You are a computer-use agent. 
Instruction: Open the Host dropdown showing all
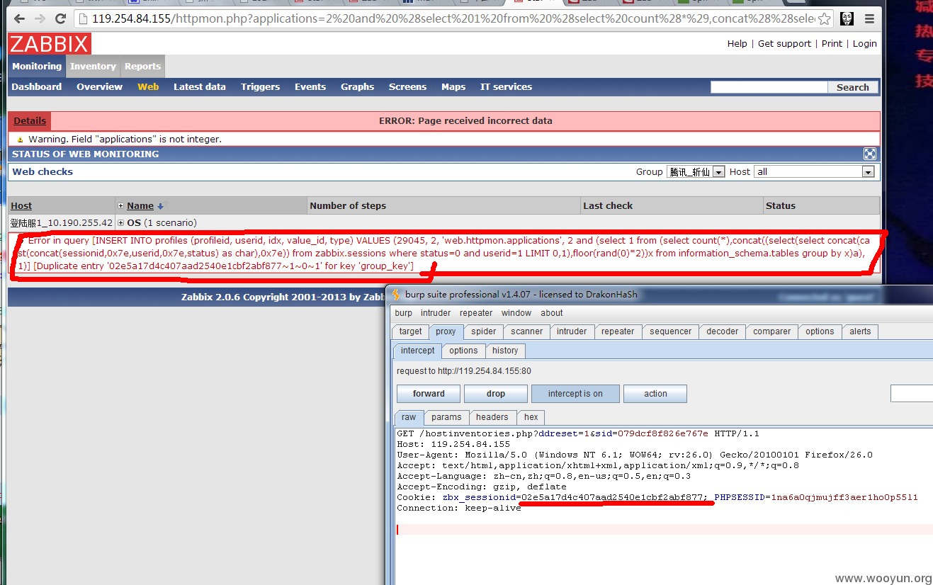(814, 171)
